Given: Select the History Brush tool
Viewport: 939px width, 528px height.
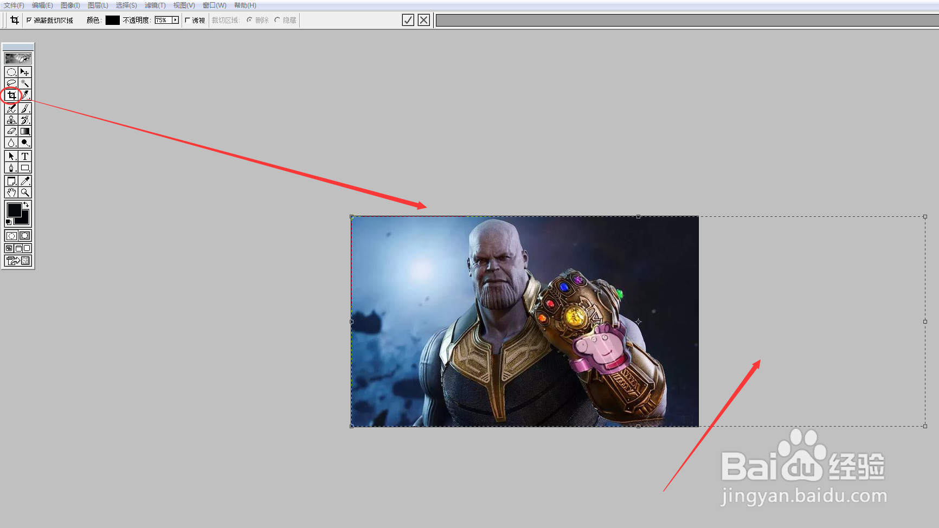Looking at the screenshot, I should (x=25, y=120).
